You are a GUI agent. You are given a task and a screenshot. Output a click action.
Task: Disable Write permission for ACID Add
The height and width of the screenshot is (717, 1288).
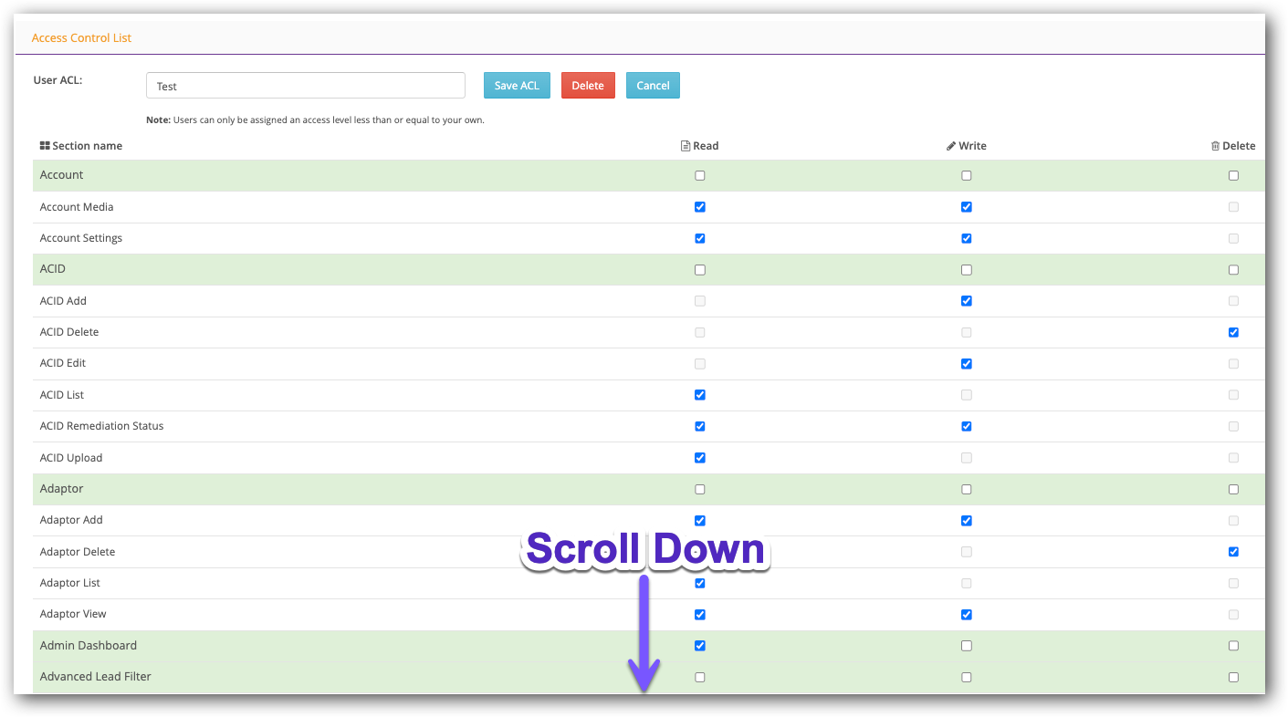coord(966,300)
